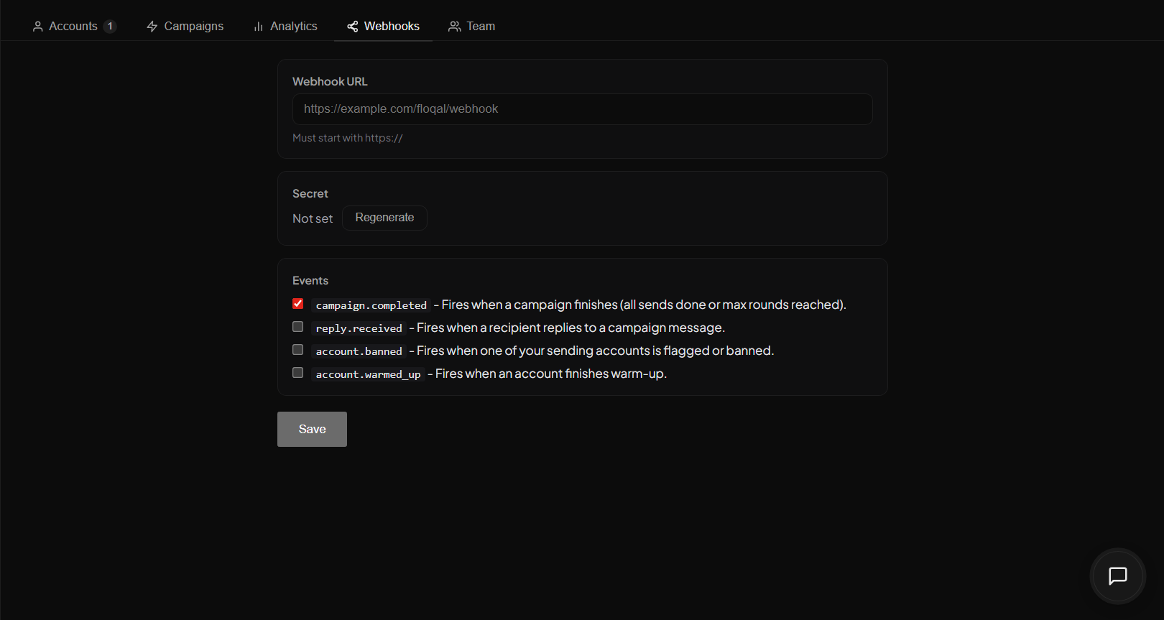
Task: Regenerate the webhook secret
Action: (384, 218)
